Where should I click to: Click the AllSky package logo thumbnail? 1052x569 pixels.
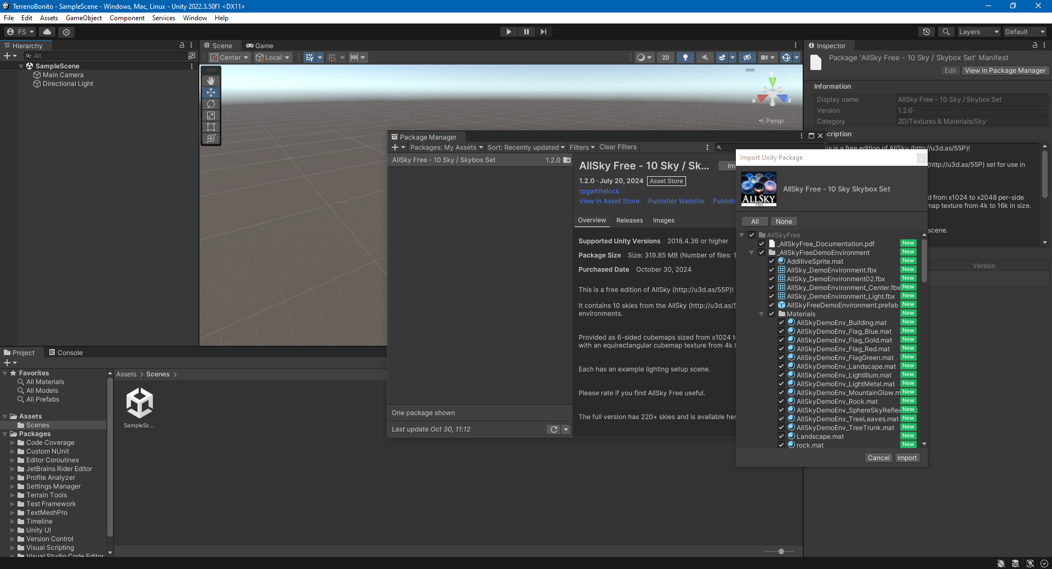click(759, 189)
